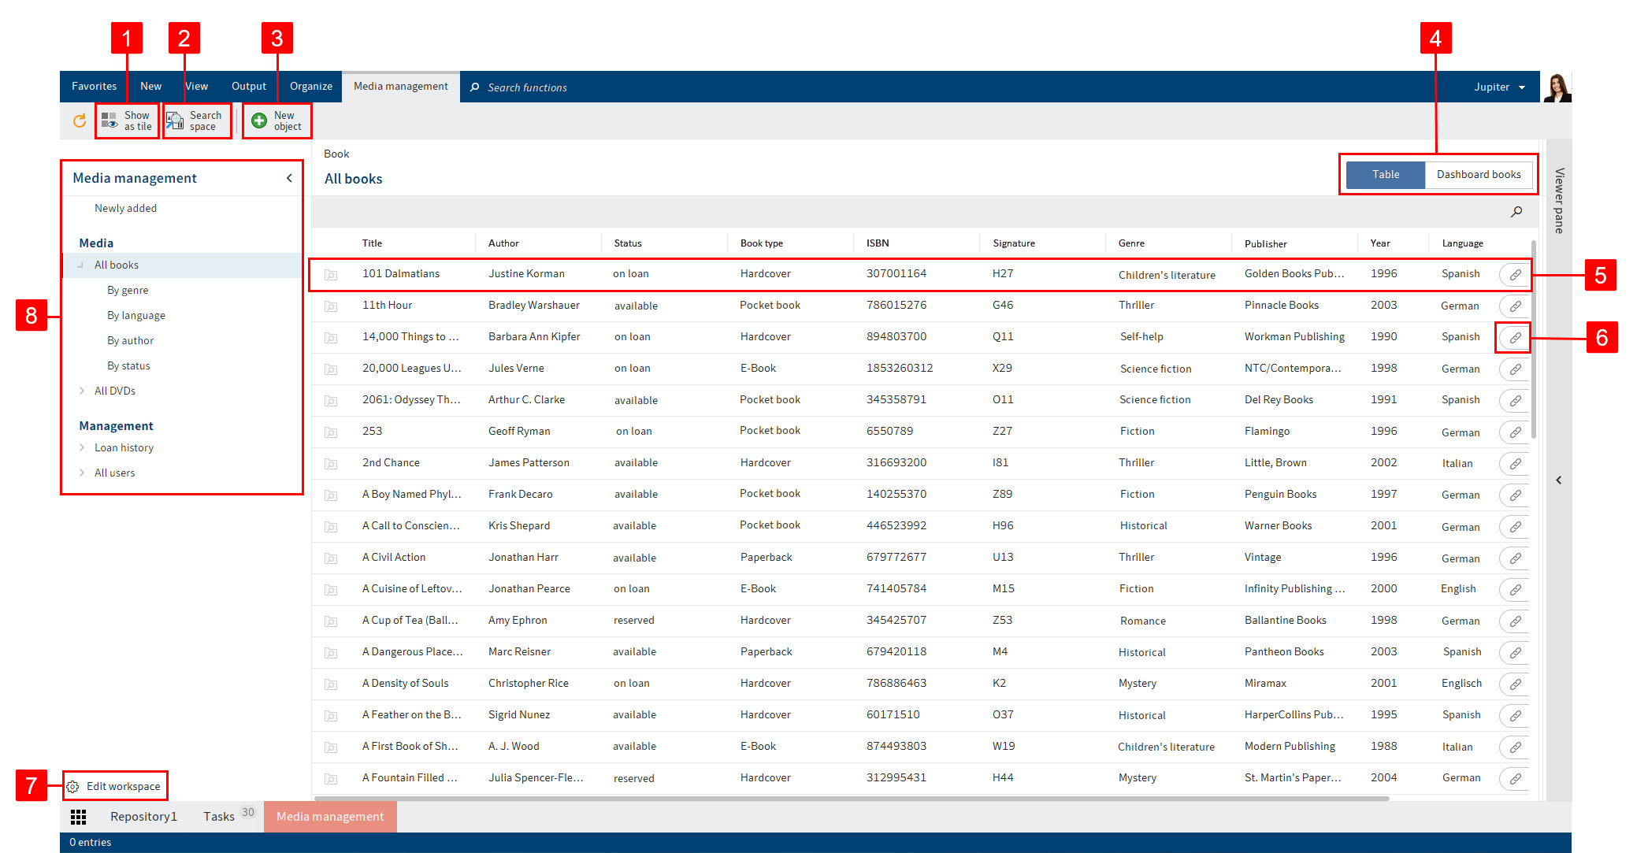Select By genre in the tree

click(x=128, y=291)
